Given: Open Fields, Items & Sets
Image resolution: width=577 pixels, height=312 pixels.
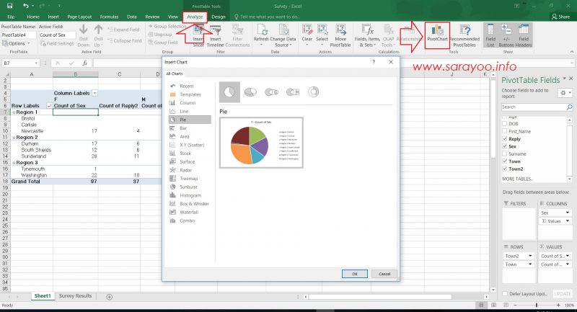Looking at the screenshot, I should tap(367, 35).
